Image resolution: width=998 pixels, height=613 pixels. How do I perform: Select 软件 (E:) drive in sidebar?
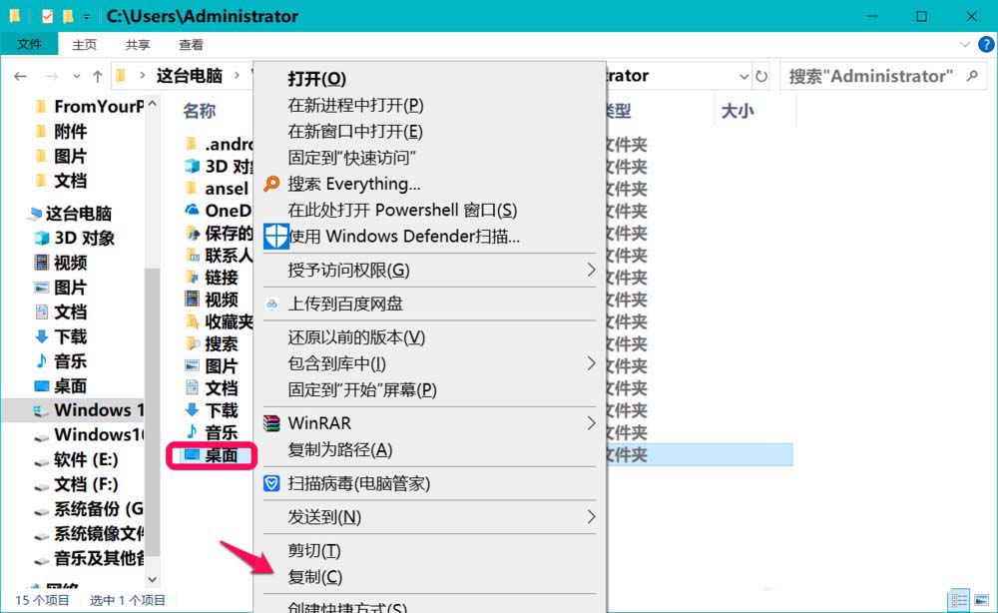86,459
